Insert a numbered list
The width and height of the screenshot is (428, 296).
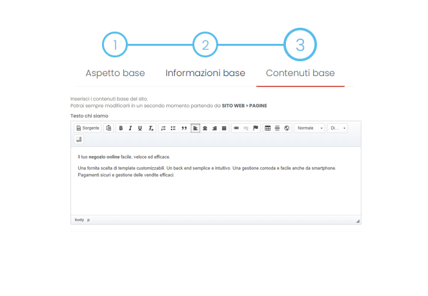point(163,128)
